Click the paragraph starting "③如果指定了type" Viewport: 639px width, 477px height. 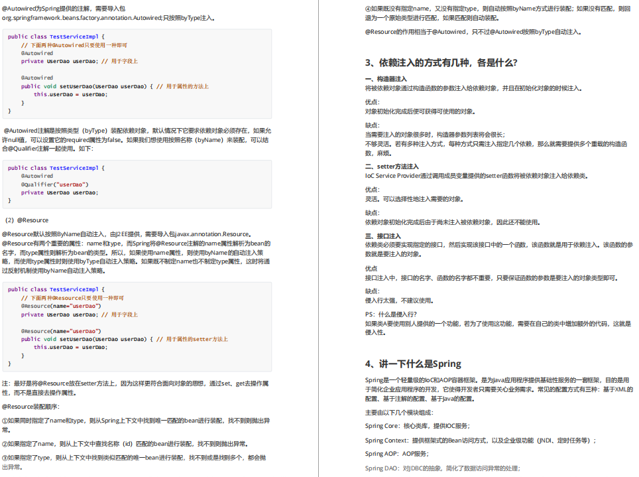coord(134,462)
